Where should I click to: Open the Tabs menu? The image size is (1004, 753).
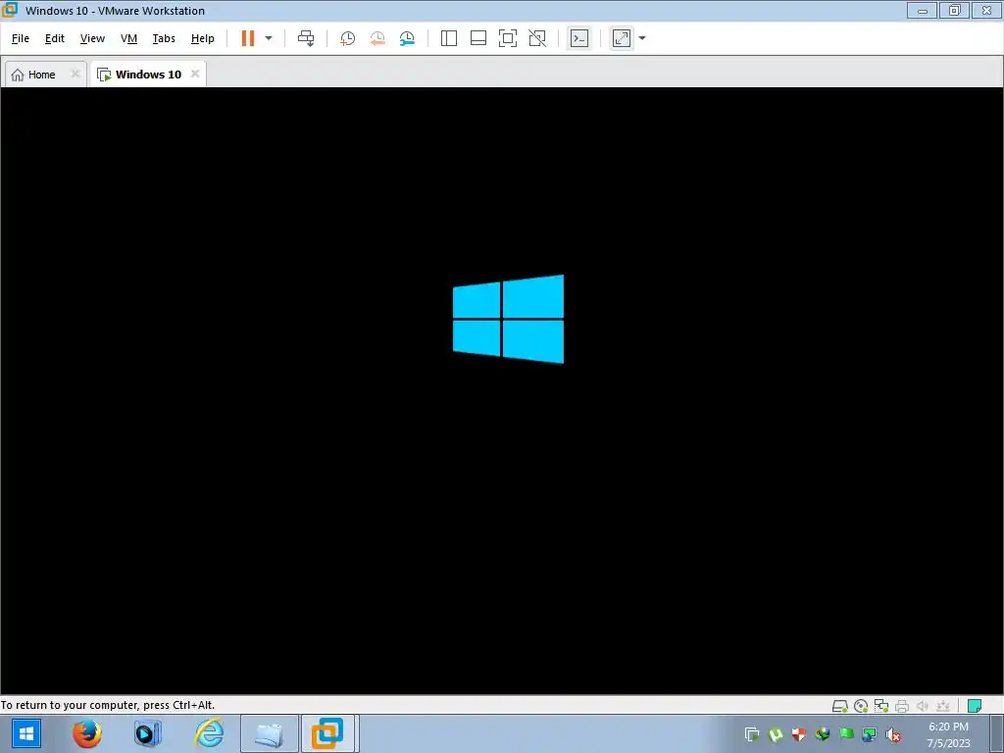point(164,38)
